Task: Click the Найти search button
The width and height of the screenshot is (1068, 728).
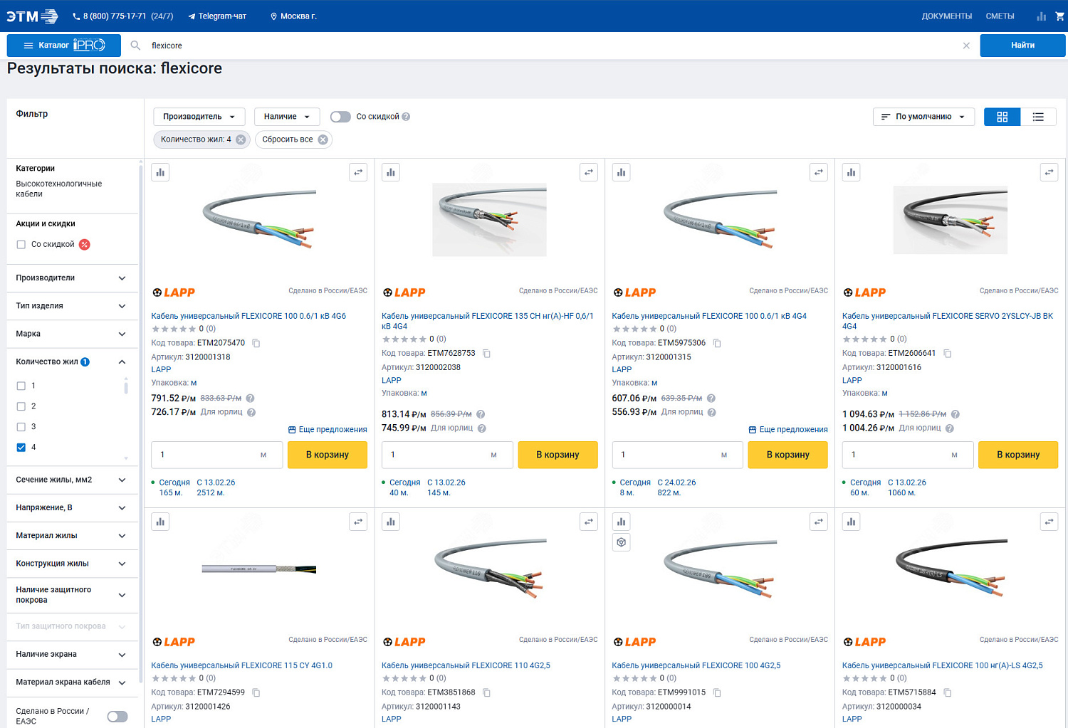Action: (1022, 46)
